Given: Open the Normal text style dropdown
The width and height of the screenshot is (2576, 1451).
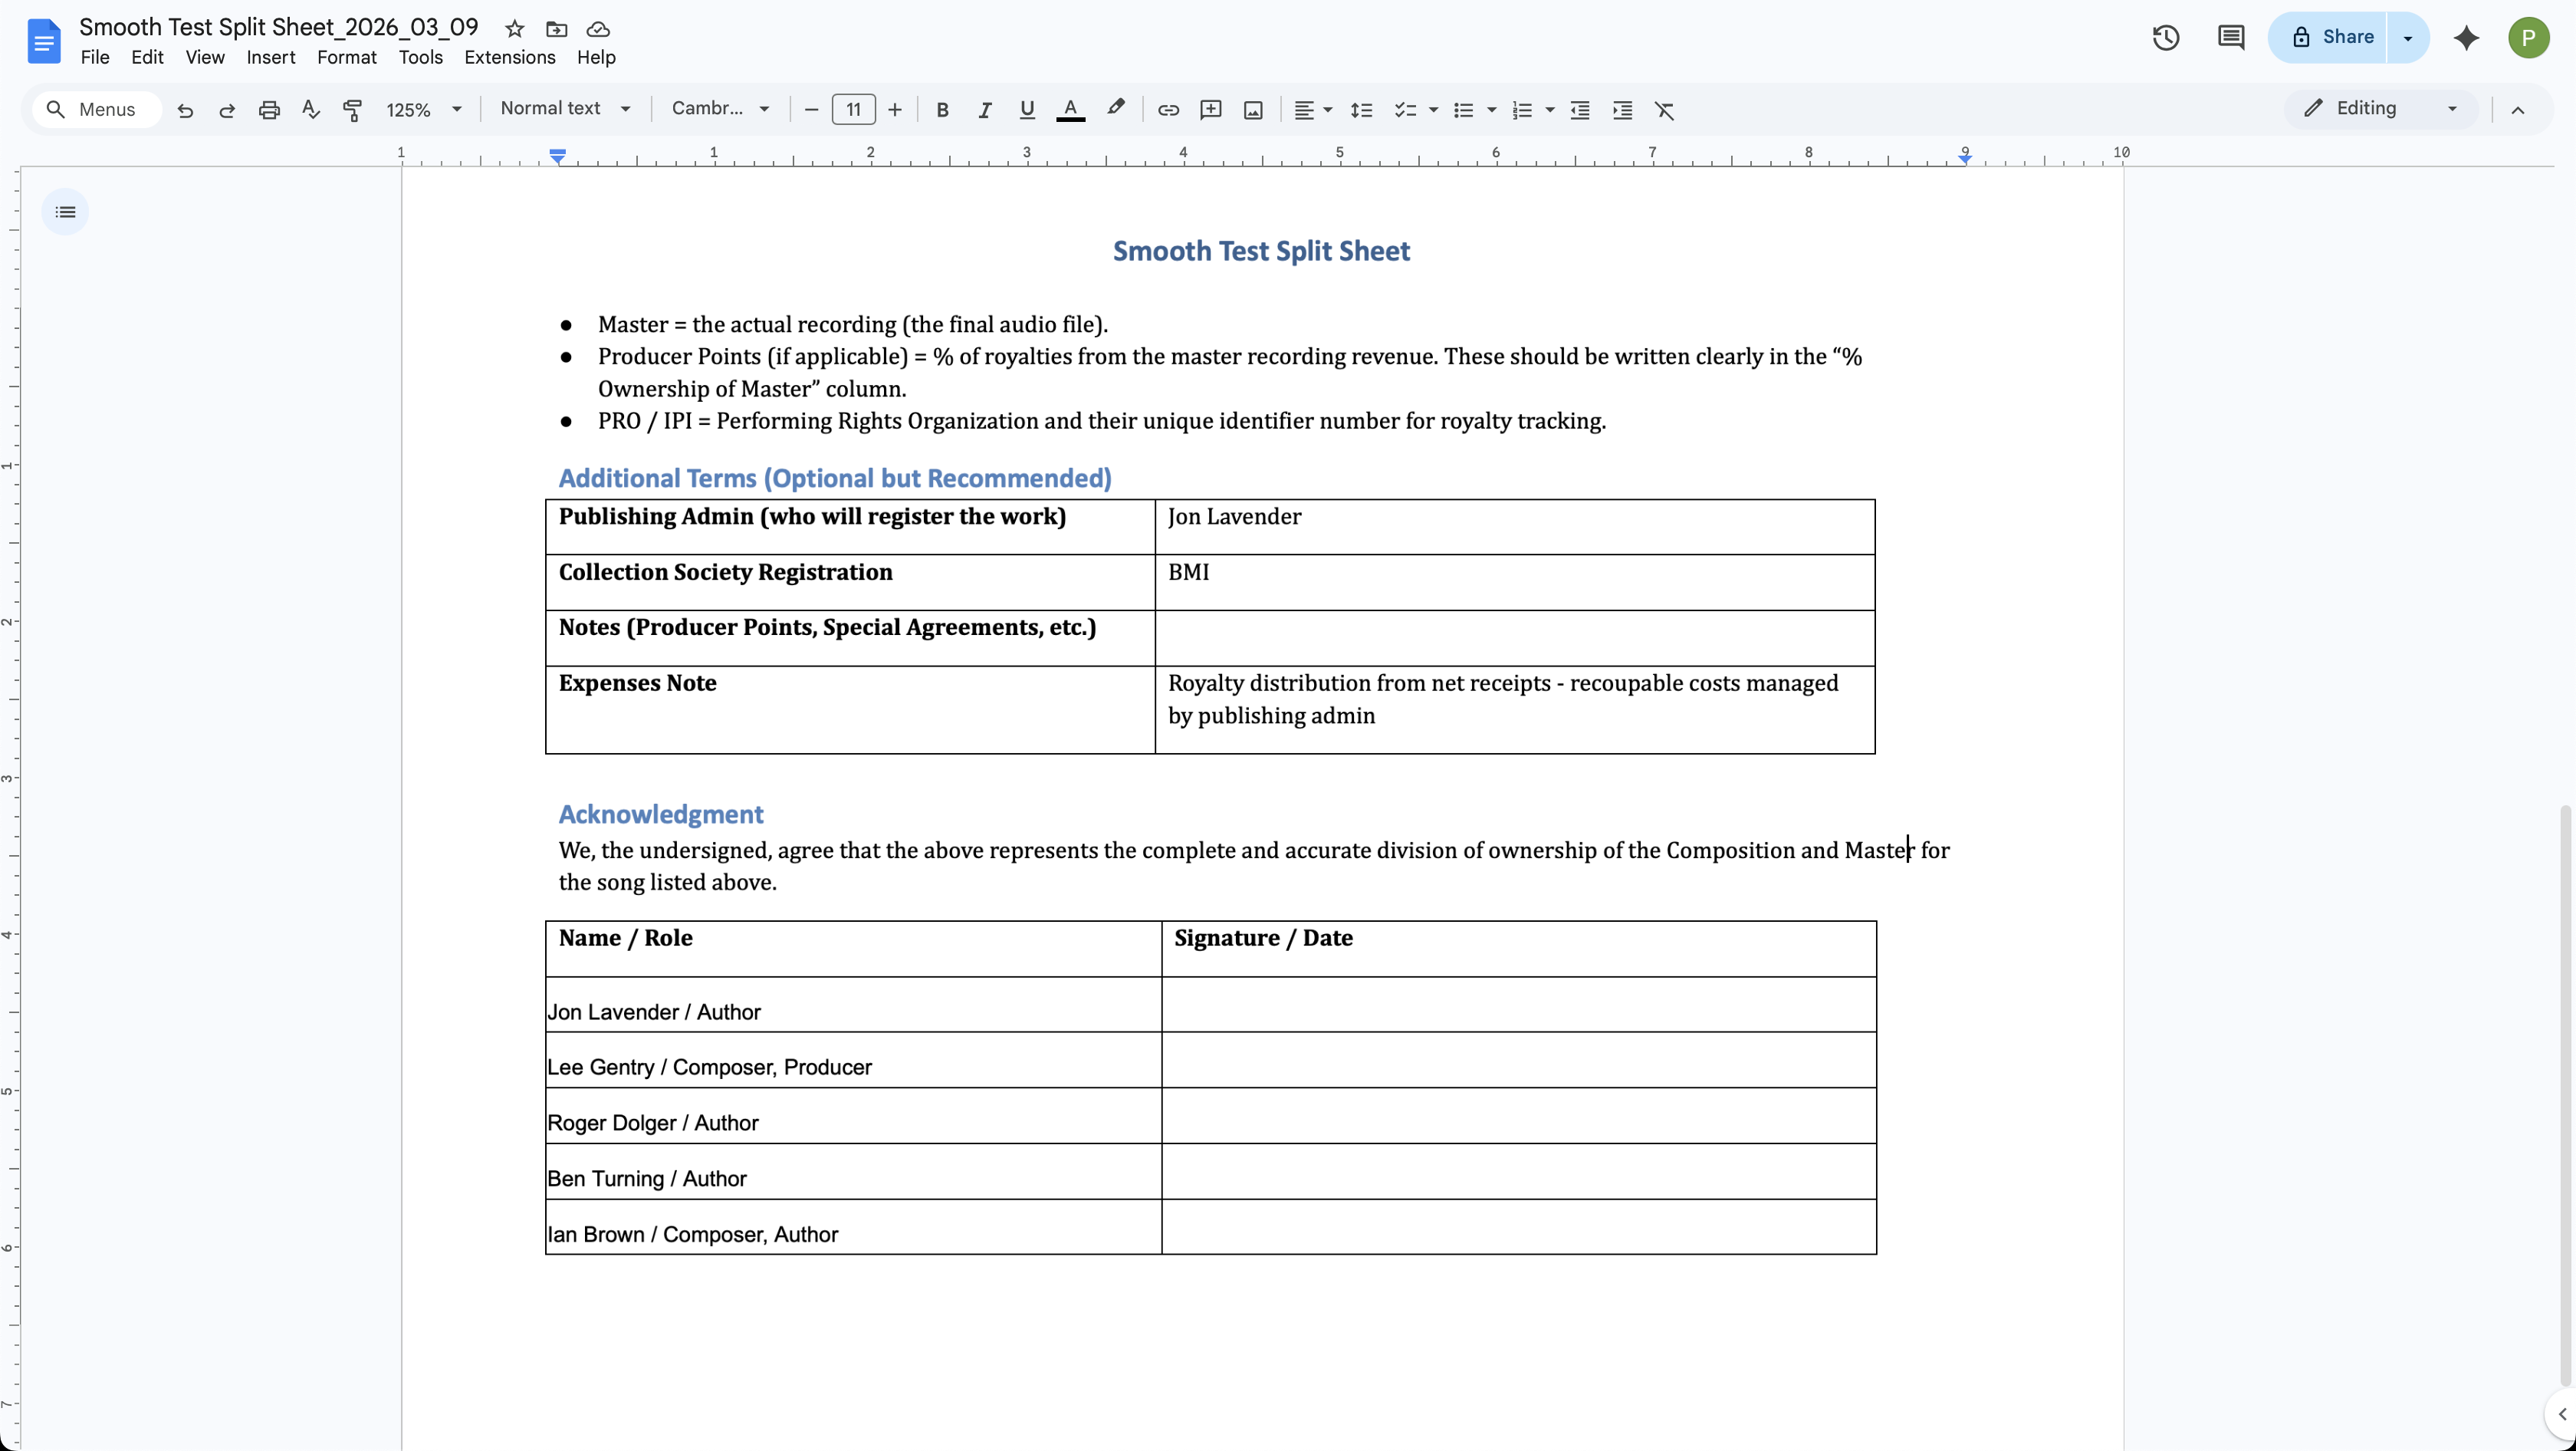Looking at the screenshot, I should pyautogui.click(x=565, y=108).
